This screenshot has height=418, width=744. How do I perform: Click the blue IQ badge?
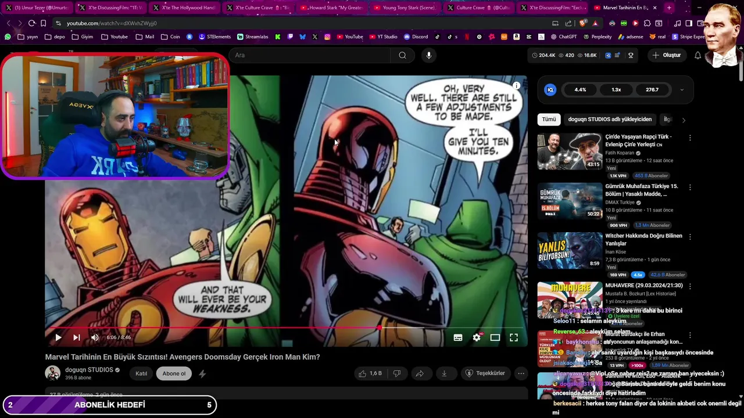[550, 90]
